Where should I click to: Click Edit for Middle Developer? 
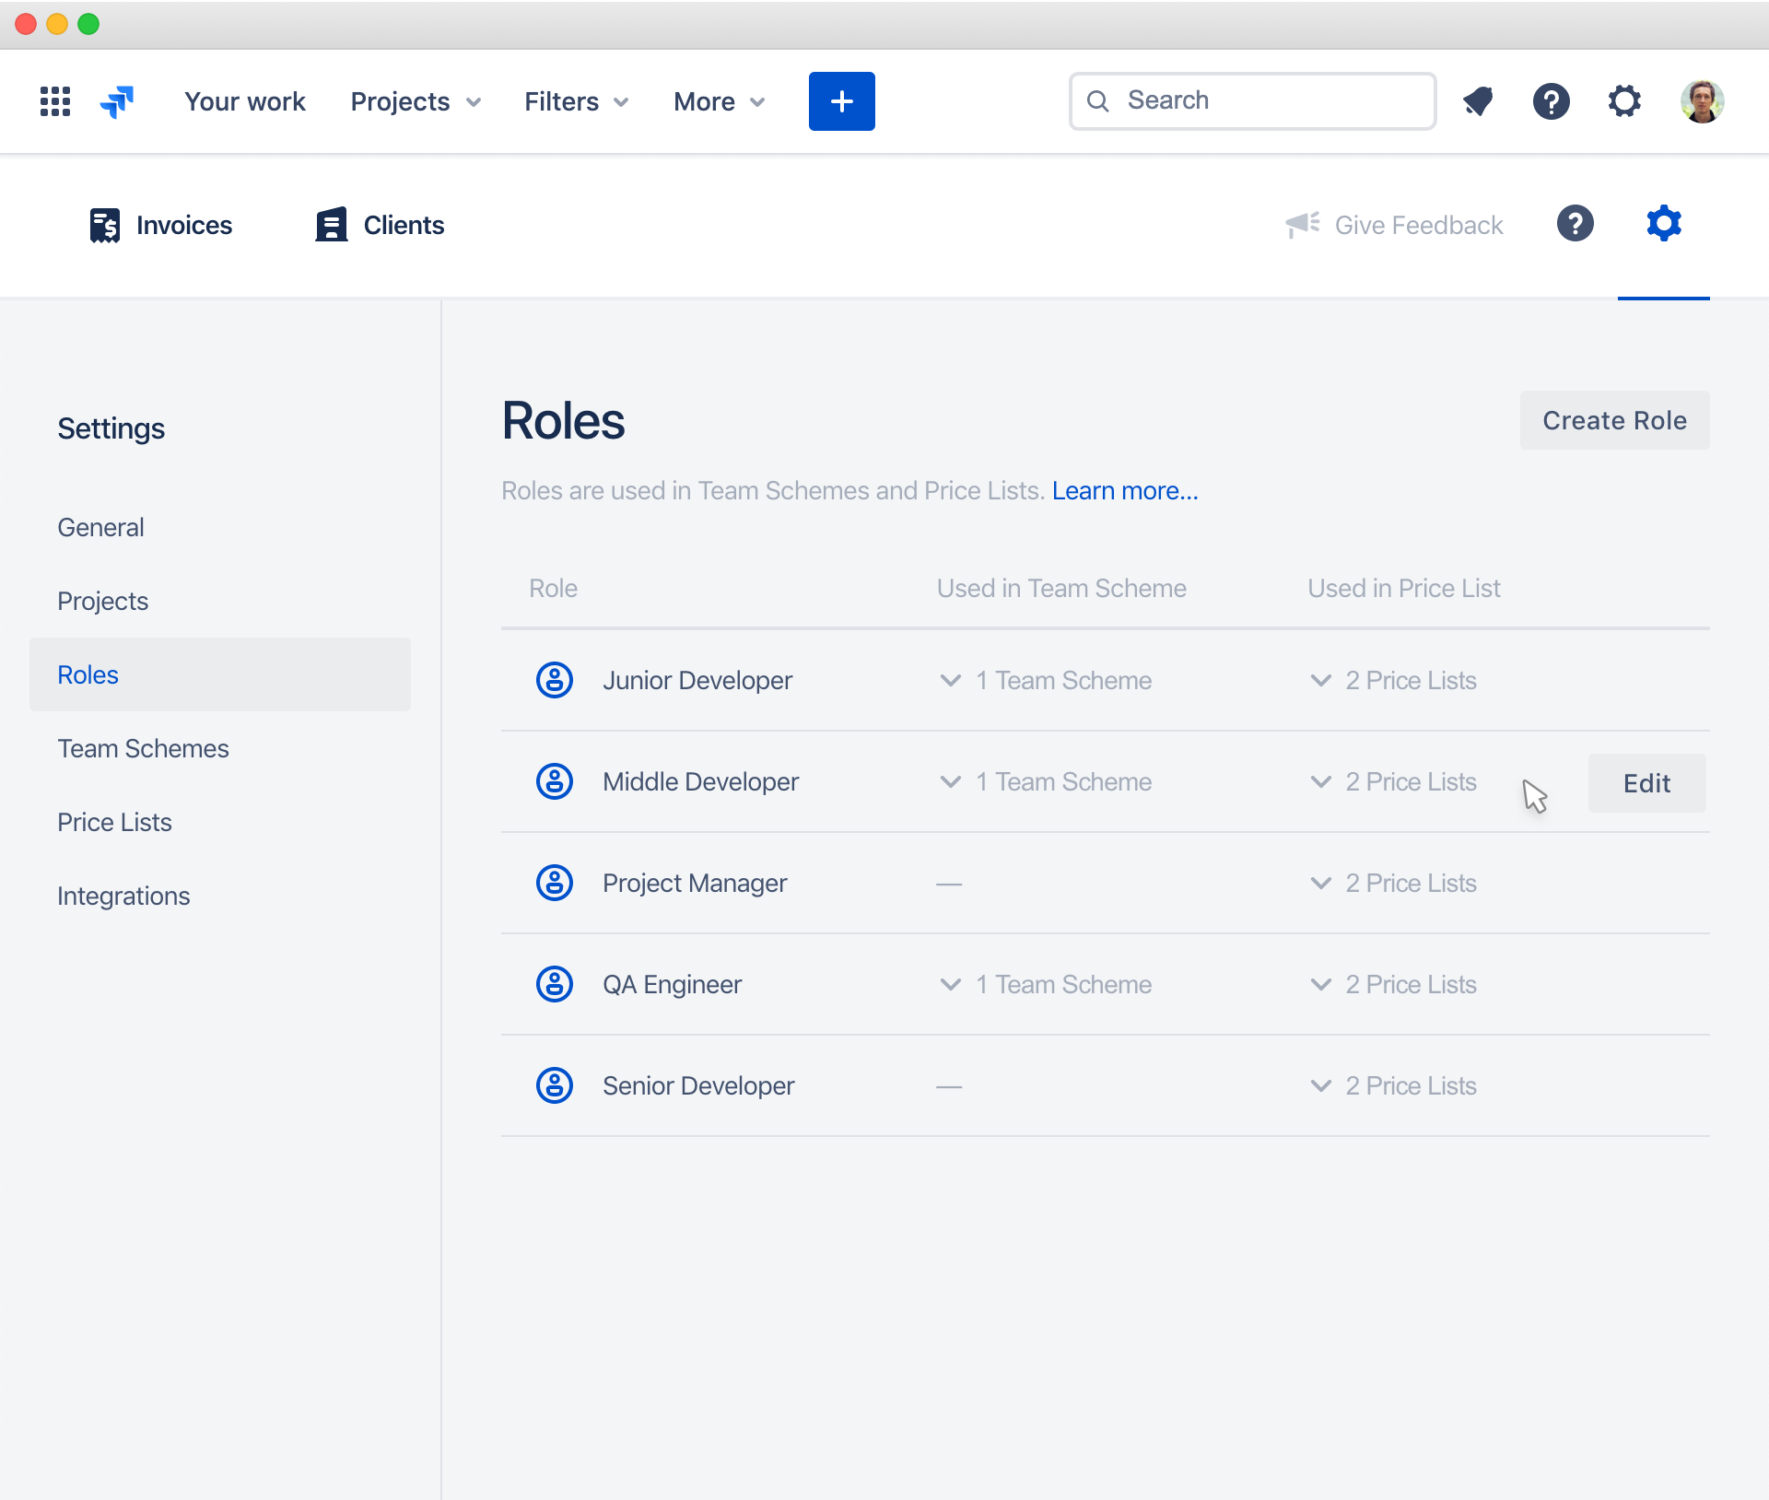click(1646, 783)
